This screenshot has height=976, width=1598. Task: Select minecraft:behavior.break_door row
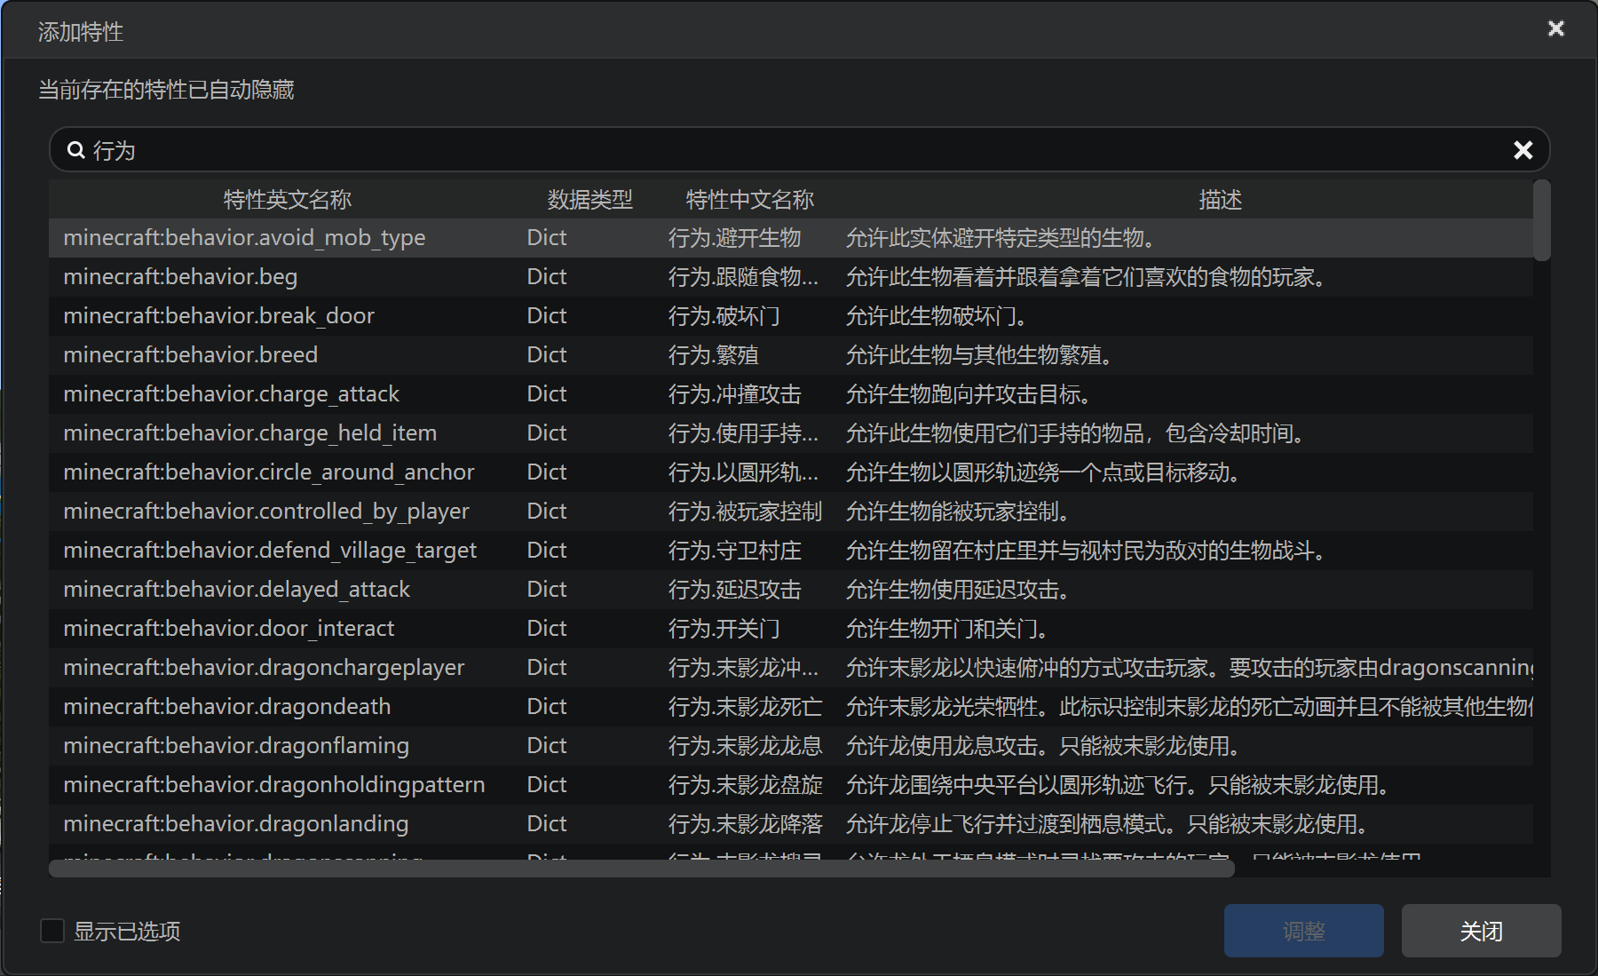tap(791, 316)
